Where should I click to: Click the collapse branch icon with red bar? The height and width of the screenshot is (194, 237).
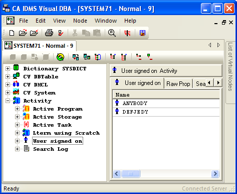[x=139, y=57]
